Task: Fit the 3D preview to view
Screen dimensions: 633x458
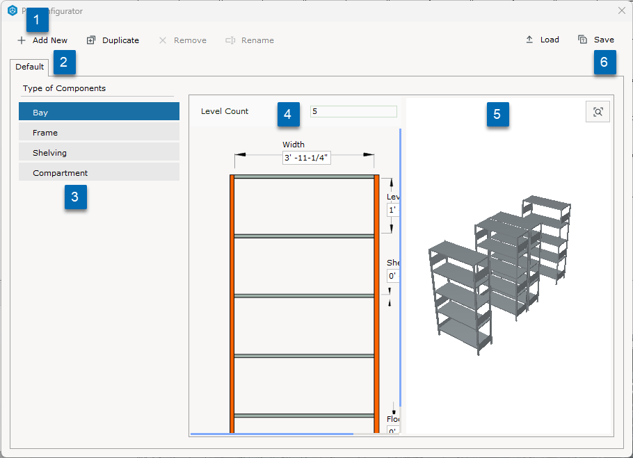Action: pyautogui.click(x=598, y=111)
